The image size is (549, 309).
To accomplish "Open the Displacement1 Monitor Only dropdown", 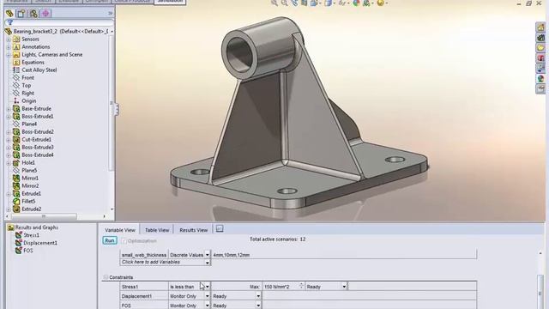I will [207, 296].
